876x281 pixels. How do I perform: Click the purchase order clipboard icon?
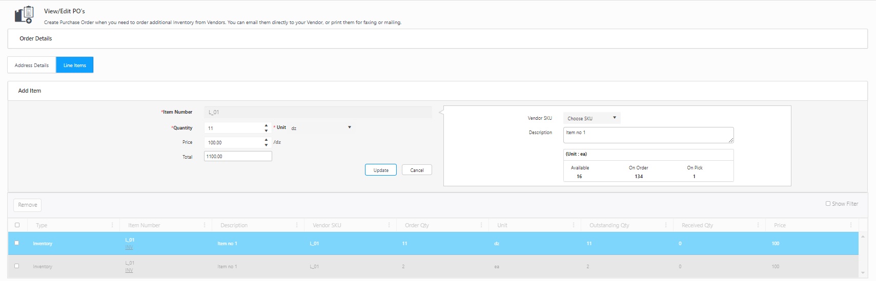point(24,15)
